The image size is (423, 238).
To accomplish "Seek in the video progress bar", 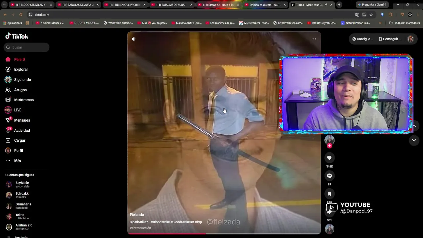I will coord(224,234).
